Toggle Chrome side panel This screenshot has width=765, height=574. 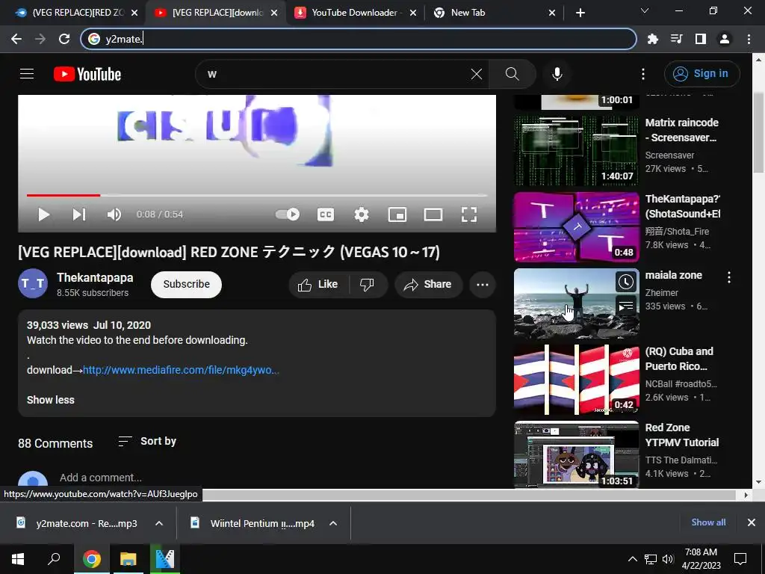point(701,39)
